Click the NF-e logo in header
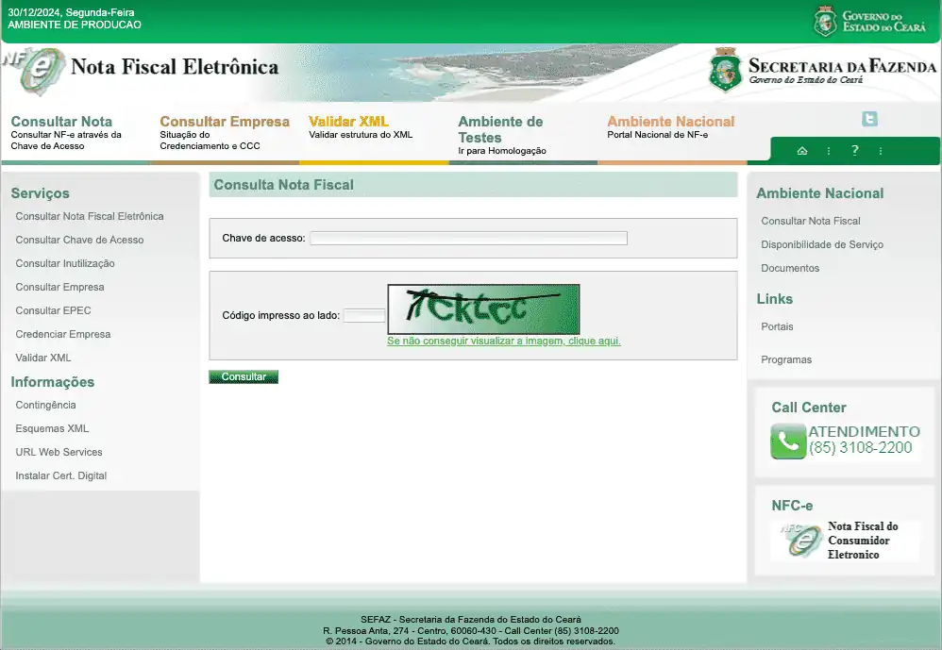Image resolution: width=942 pixels, height=650 pixels. 34,70
